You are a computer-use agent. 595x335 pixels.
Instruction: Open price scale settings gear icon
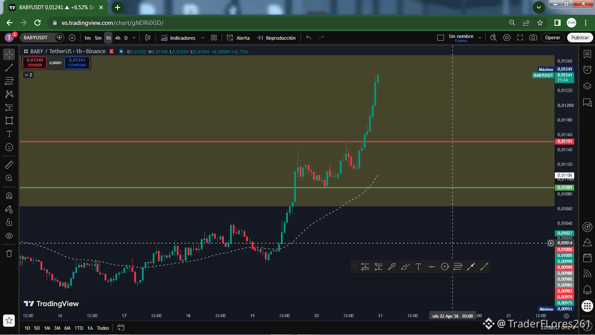[566, 315]
